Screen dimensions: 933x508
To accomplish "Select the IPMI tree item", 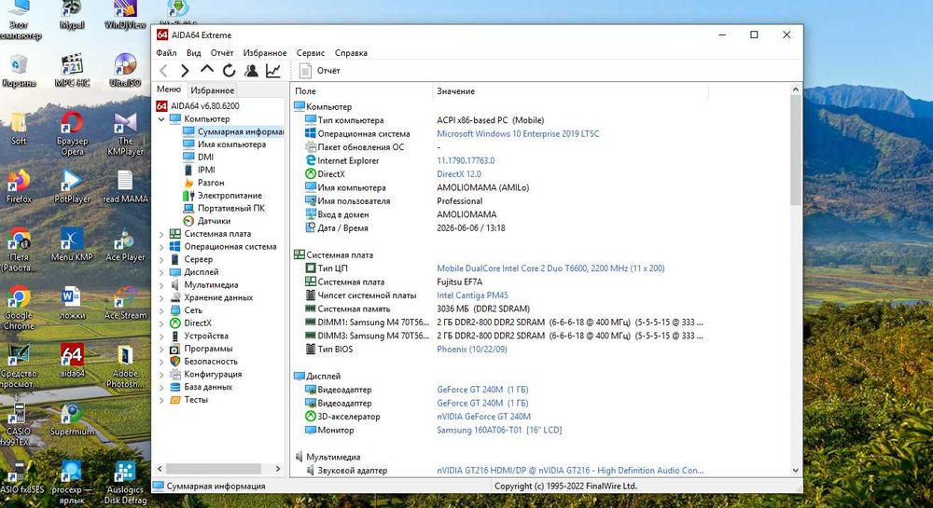I will coord(199,170).
